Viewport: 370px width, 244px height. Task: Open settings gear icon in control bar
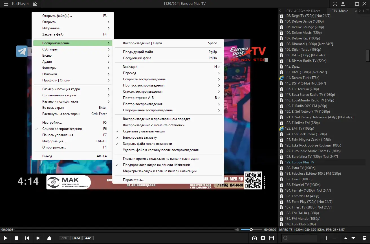pos(263,238)
